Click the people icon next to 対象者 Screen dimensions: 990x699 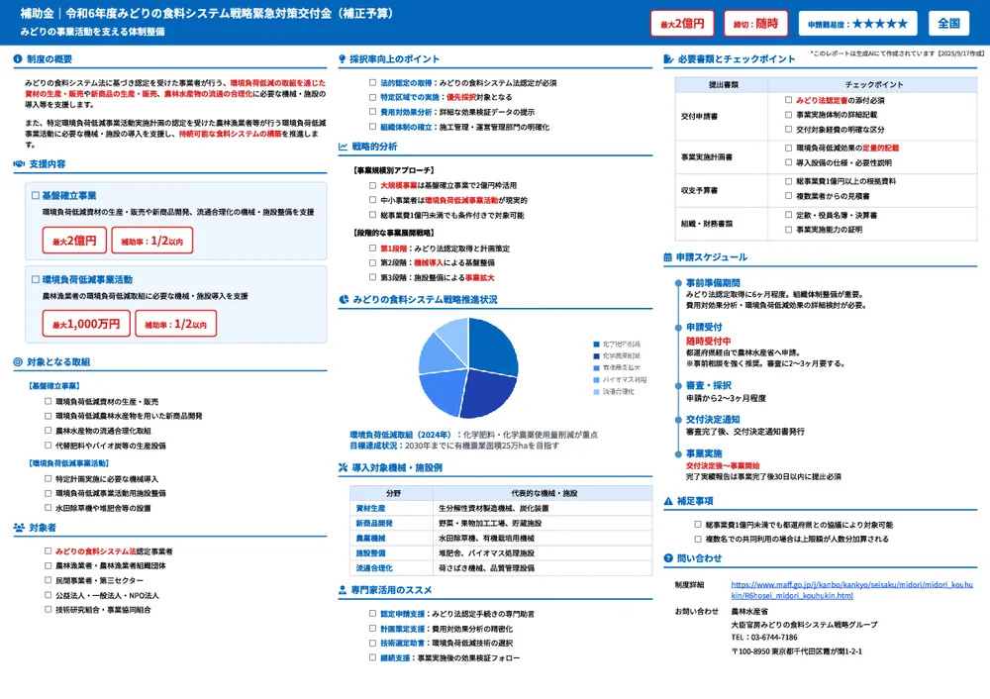click(19, 528)
